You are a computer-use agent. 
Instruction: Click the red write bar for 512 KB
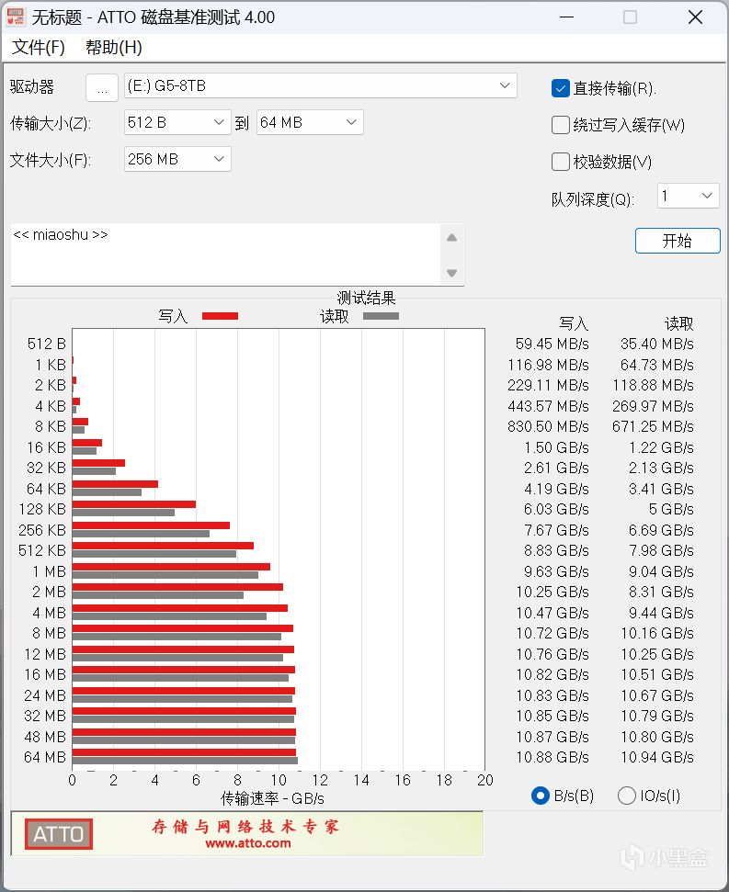(x=163, y=546)
